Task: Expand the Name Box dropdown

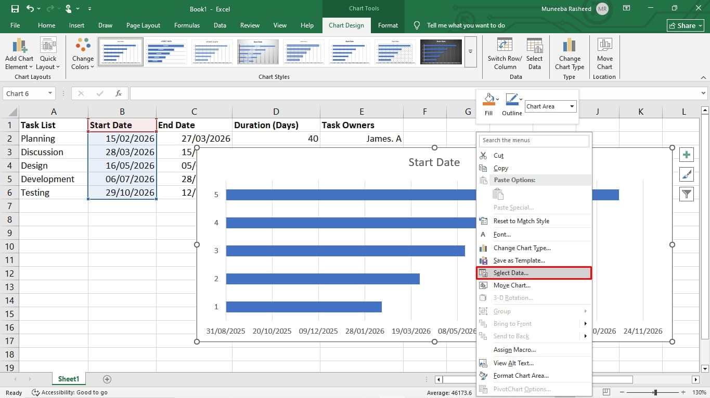Action: 50,93
